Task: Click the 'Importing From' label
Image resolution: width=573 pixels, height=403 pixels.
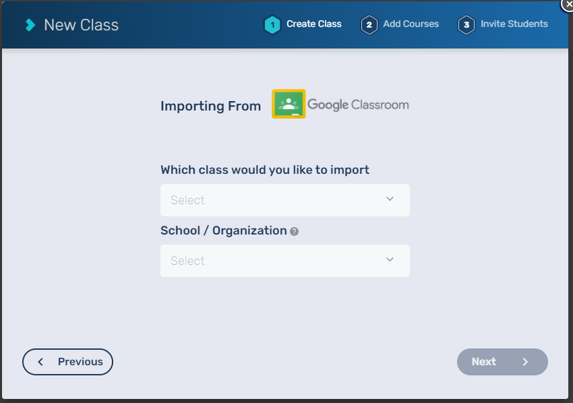Action: pyautogui.click(x=211, y=106)
